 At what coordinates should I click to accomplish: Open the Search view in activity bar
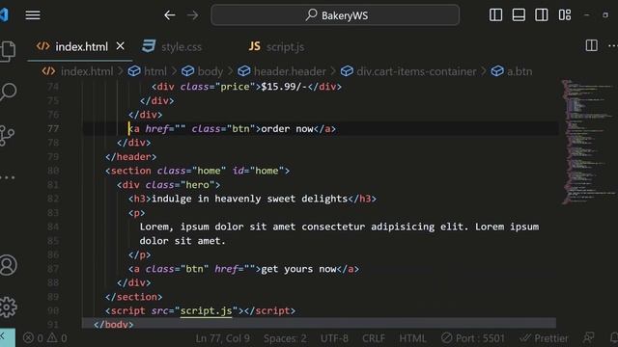8,93
